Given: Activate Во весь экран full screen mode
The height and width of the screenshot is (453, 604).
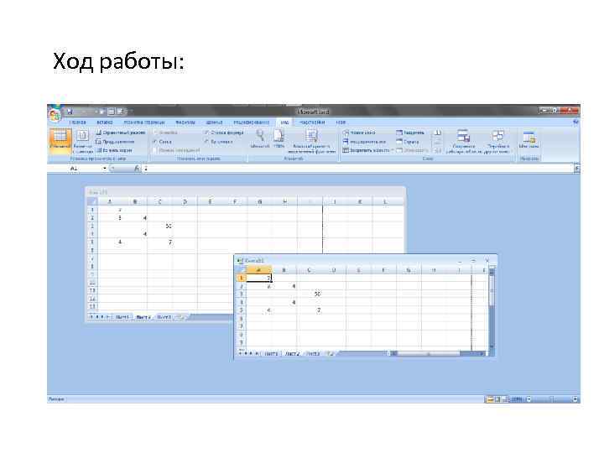Looking at the screenshot, I should point(114,150).
